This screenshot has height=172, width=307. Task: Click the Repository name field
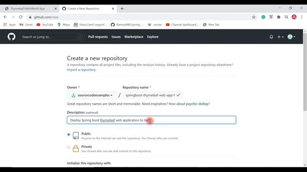(153, 95)
